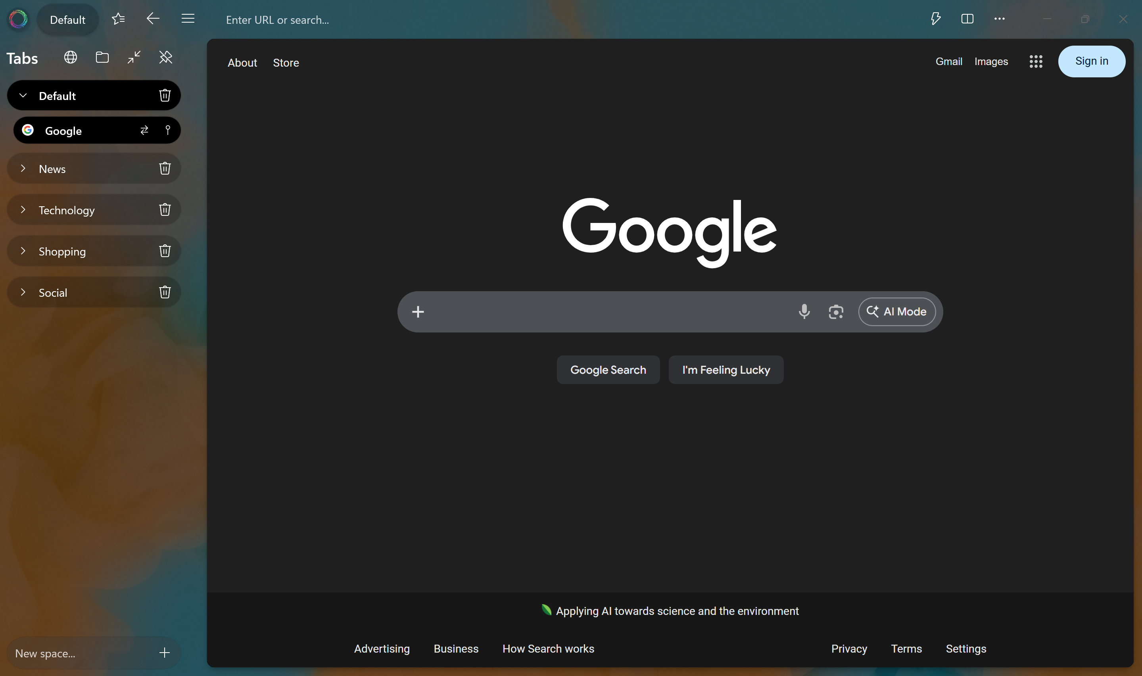This screenshot has width=1142, height=676.
Task: Pin the Google tab
Action: (x=167, y=130)
